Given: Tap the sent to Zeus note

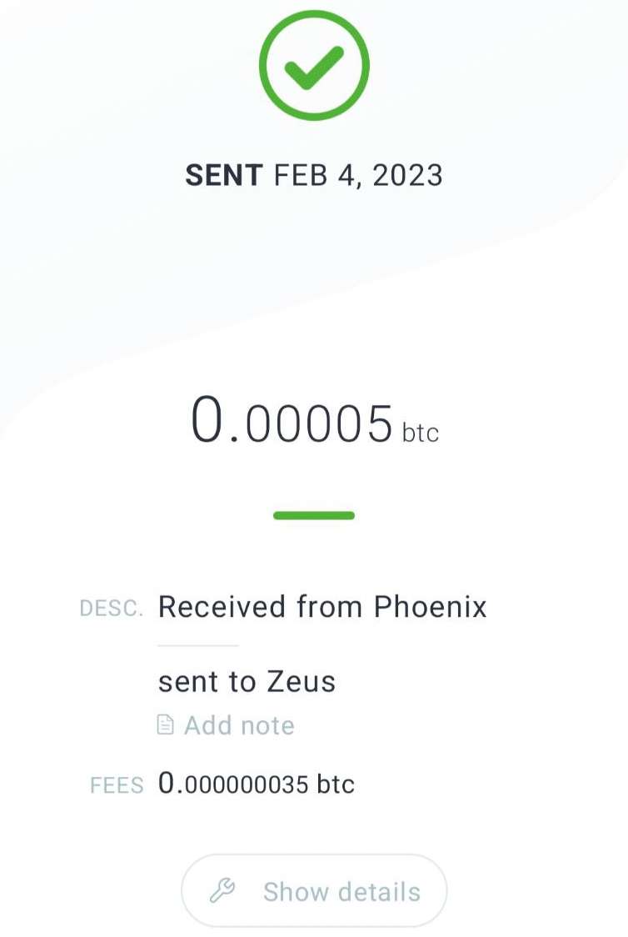Looking at the screenshot, I should tap(247, 682).
